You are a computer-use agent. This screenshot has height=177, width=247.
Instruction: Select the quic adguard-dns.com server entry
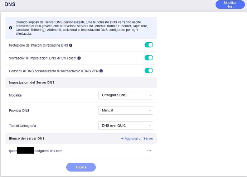pos(36,151)
